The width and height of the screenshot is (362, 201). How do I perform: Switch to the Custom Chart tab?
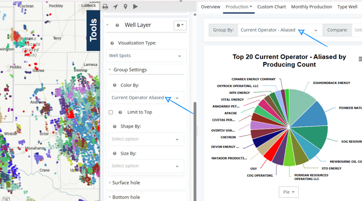[x=271, y=7]
